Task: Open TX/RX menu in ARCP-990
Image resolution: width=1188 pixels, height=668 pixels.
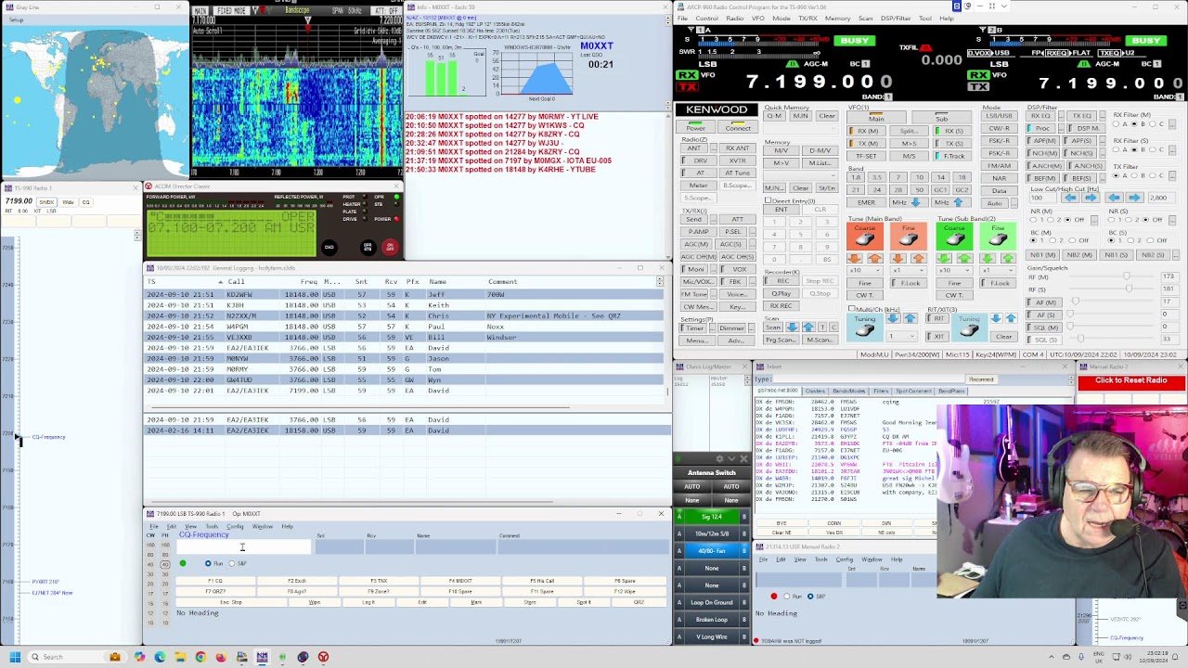Action: 807,19
